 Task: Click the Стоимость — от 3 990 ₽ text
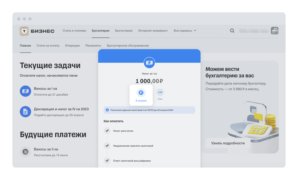point(232,89)
